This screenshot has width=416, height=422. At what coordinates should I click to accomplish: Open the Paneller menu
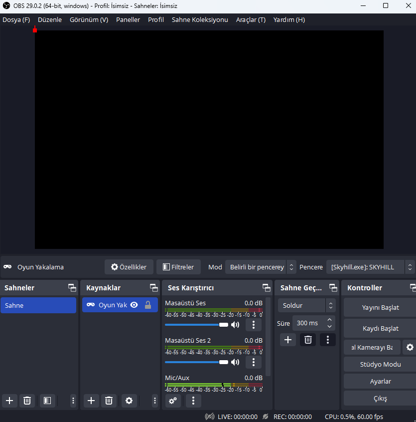128,19
